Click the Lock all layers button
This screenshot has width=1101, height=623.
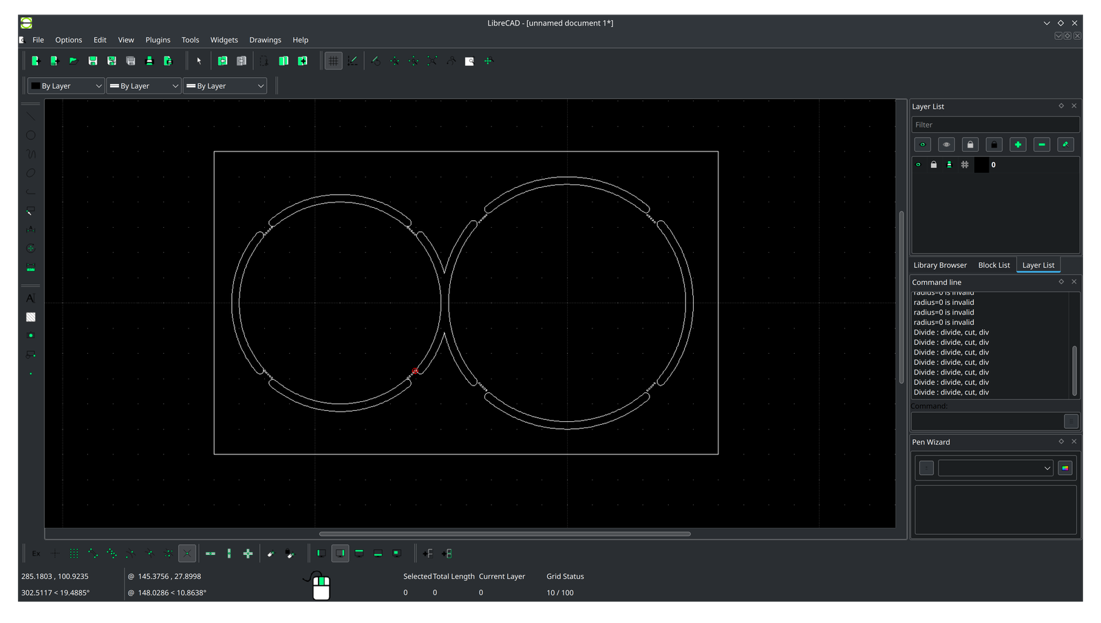click(994, 145)
